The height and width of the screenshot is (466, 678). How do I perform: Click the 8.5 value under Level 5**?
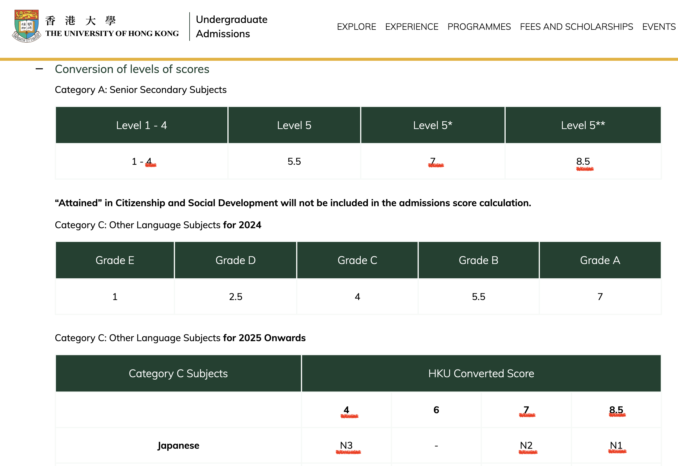click(583, 161)
